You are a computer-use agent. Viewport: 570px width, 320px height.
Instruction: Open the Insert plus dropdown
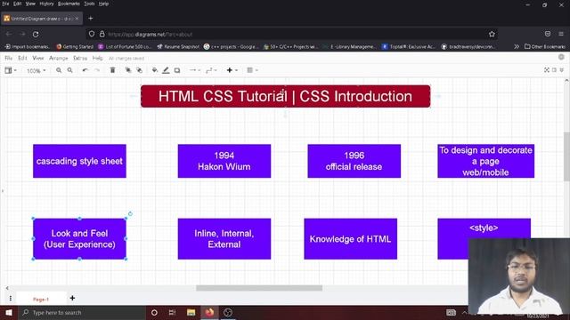tap(232, 70)
